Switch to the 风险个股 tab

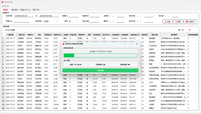click(x=36, y=10)
